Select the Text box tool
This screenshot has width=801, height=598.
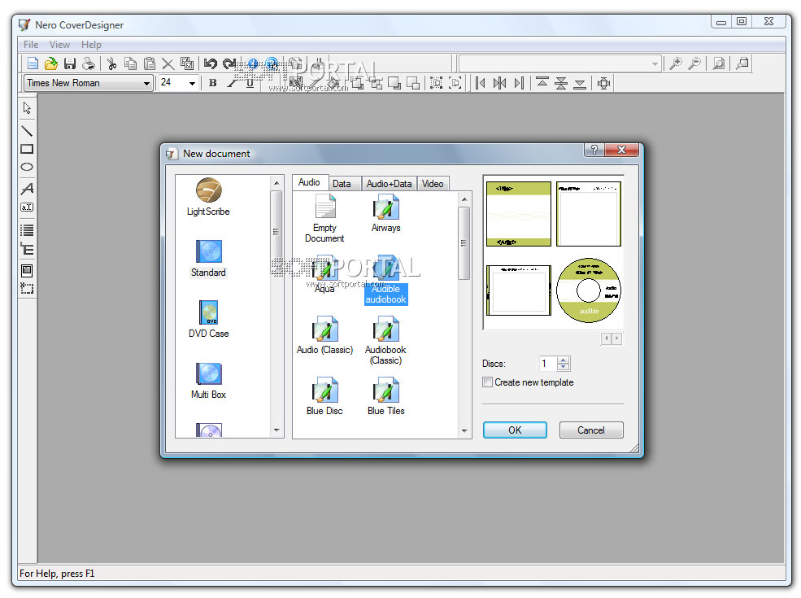click(27, 207)
